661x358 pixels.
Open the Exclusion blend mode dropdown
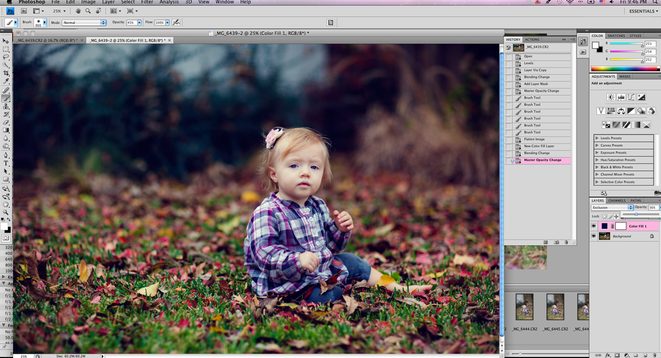[612, 208]
